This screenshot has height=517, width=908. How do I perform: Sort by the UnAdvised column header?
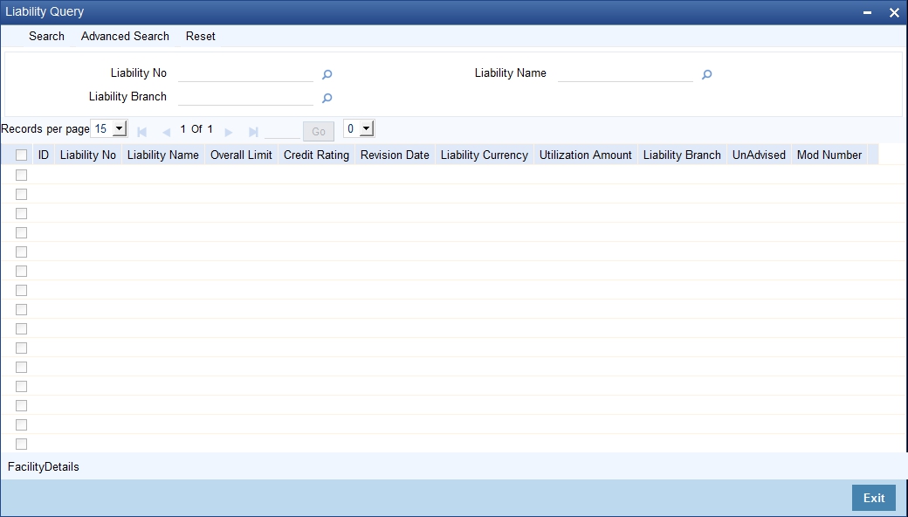tap(759, 155)
